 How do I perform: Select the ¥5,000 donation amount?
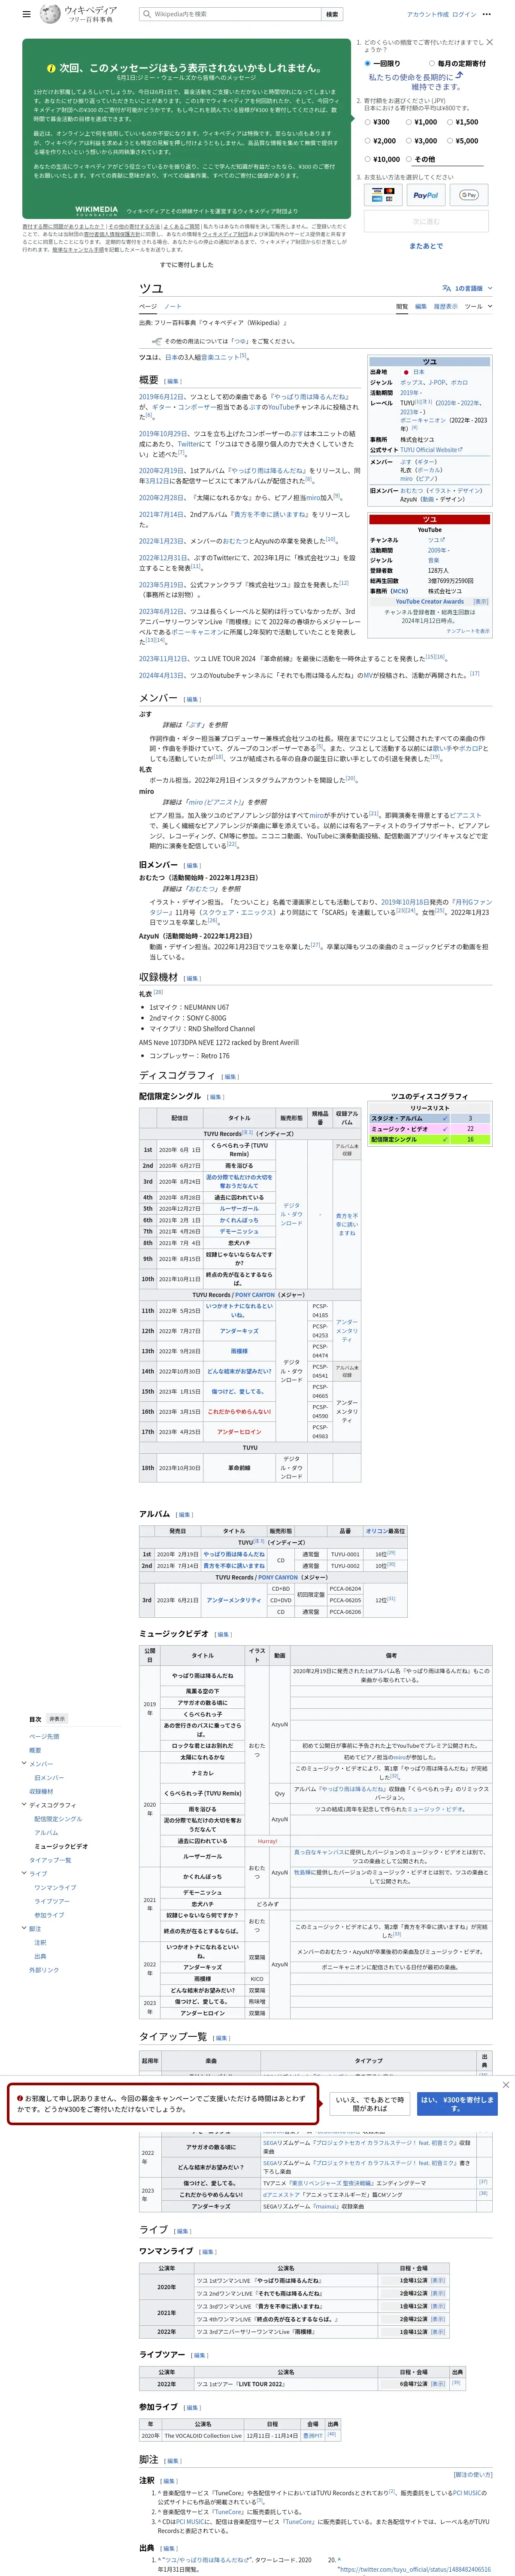click(x=450, y=141)
